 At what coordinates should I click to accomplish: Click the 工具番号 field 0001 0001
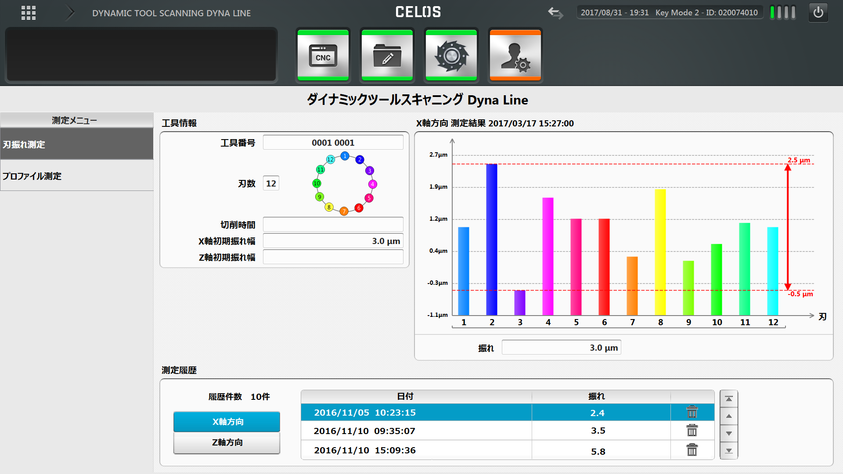[333, 143]
